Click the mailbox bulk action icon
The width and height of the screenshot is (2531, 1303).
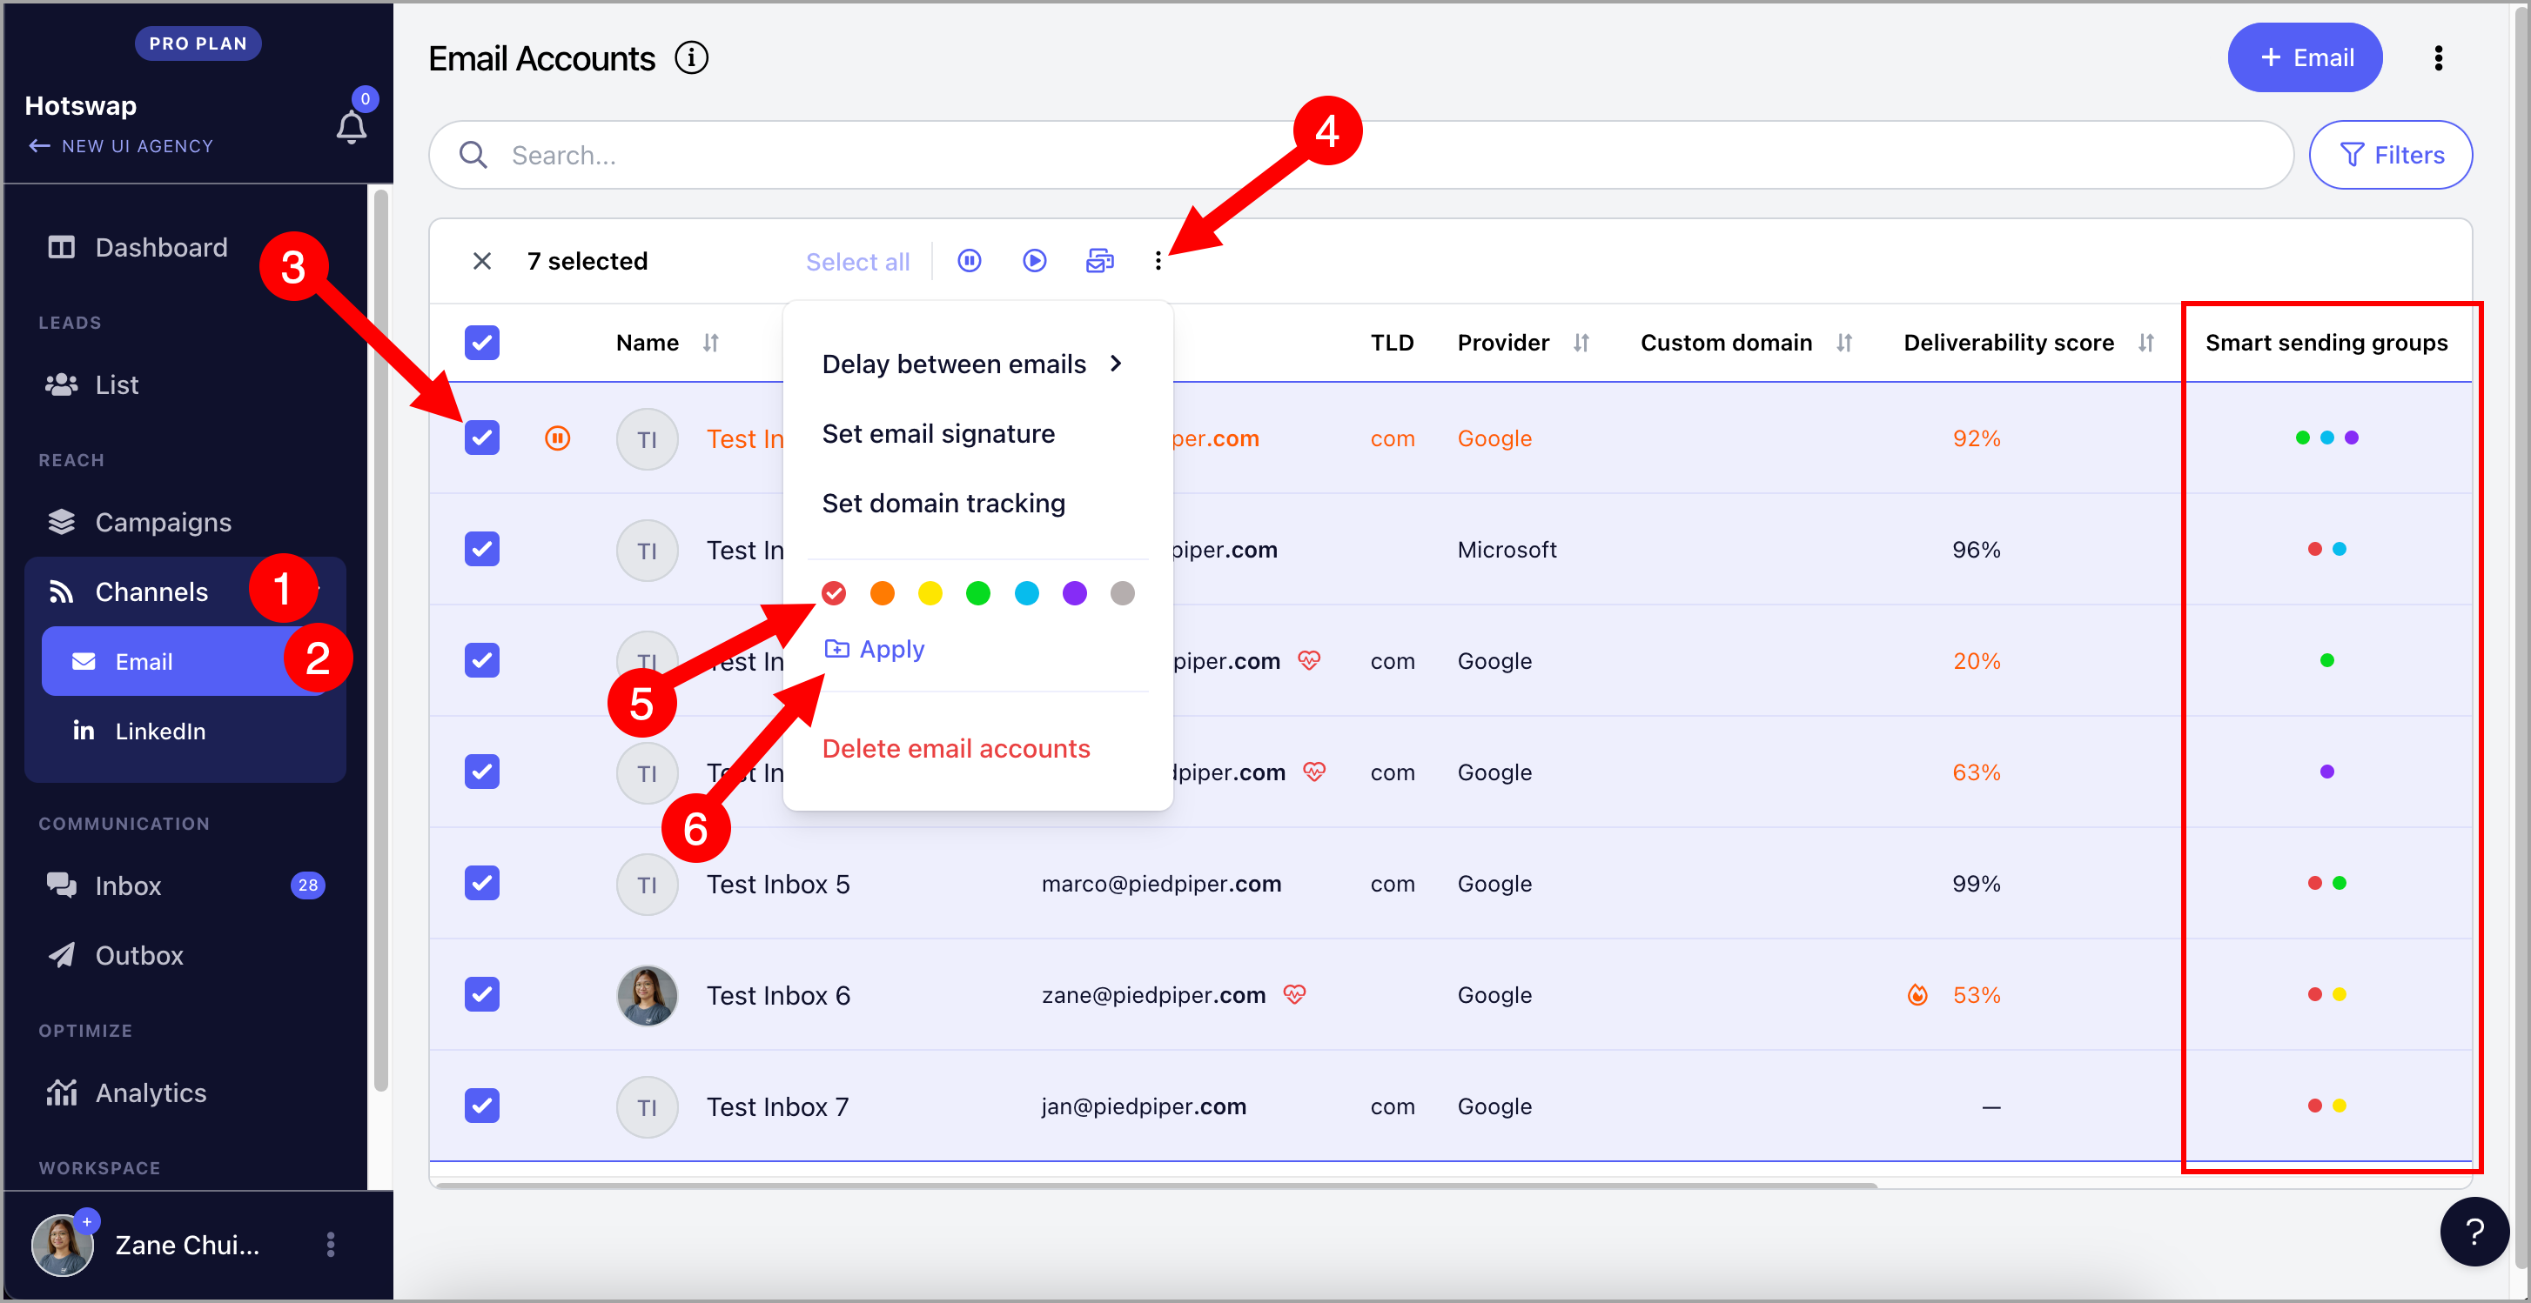(1099, 261)
